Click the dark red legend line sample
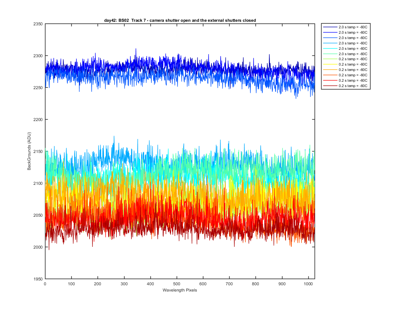Screen dimensions: 403x313 (x=330, y=86)
